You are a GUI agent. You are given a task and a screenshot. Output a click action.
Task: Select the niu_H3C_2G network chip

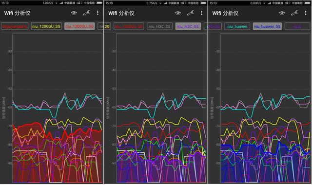159,26
